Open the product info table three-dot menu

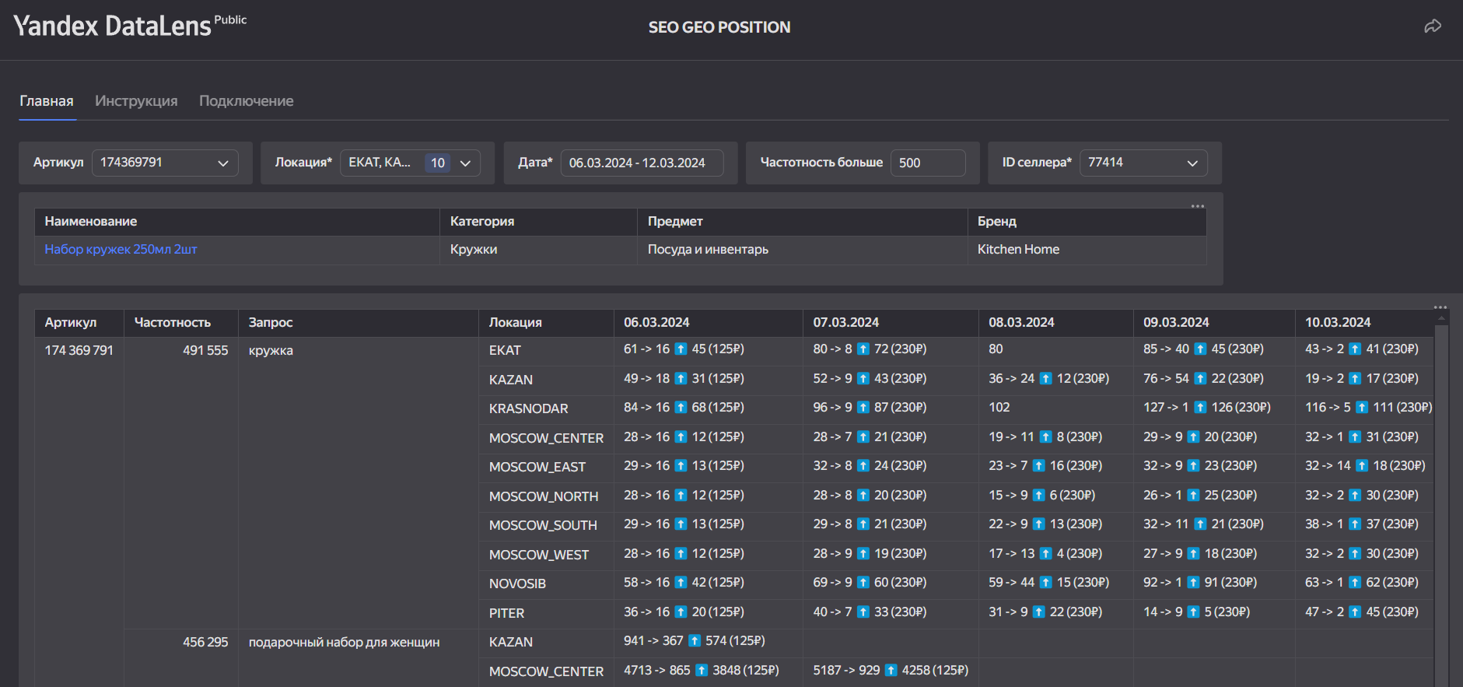[1198, 206]
